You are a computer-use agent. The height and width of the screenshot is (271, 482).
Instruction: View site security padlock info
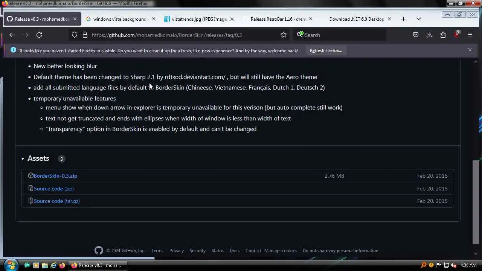point(85,35)
